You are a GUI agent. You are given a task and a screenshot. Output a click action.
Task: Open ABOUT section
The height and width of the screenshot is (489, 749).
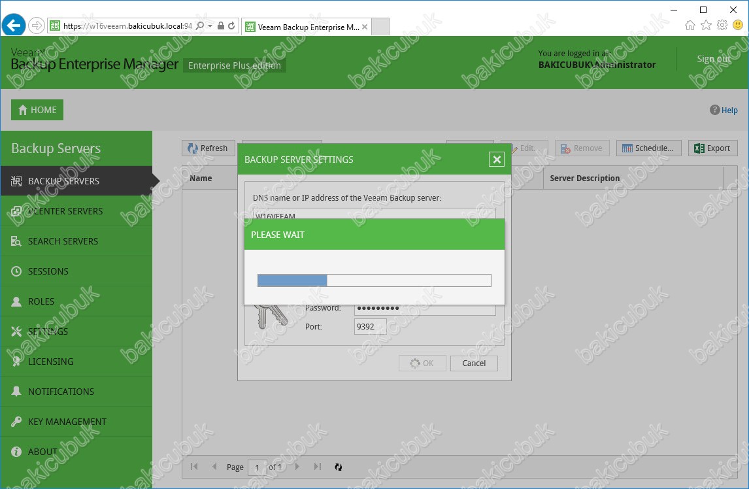pos(76,452)
